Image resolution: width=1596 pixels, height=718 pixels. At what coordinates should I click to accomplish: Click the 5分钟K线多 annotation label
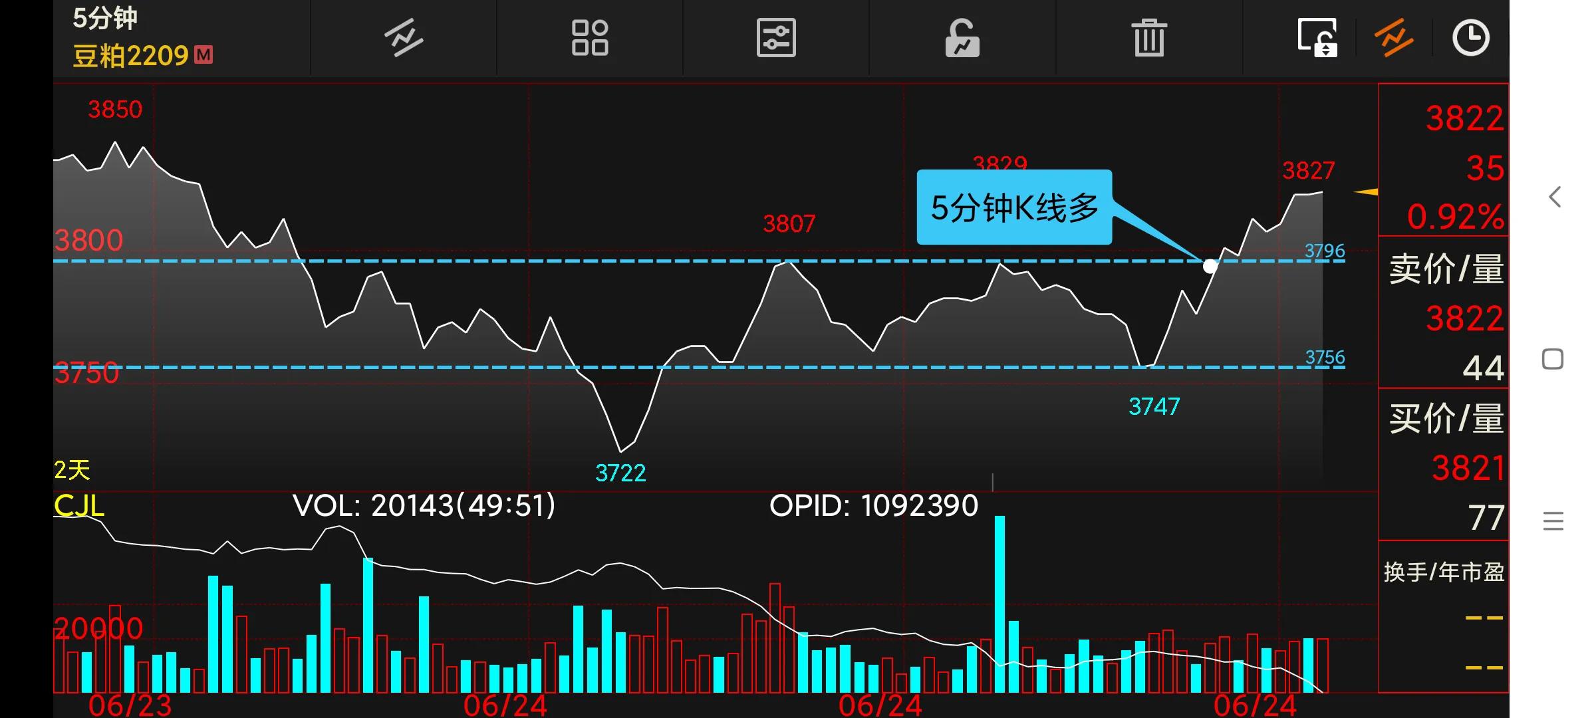click(1014, 207)
